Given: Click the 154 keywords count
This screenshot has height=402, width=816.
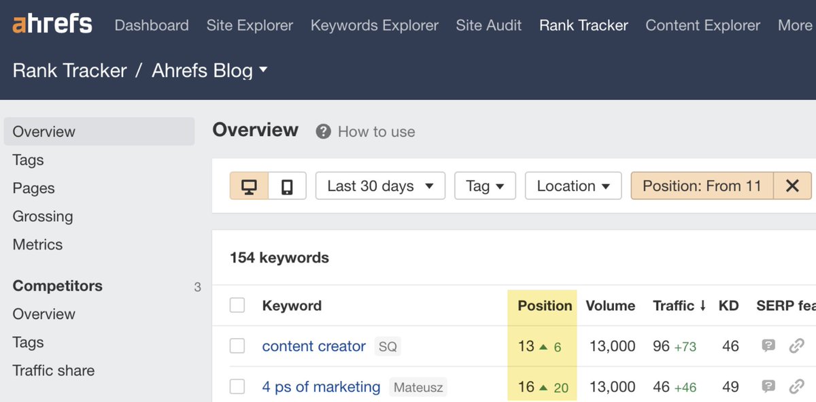Looking at the screenshot, I should [279, 258].
